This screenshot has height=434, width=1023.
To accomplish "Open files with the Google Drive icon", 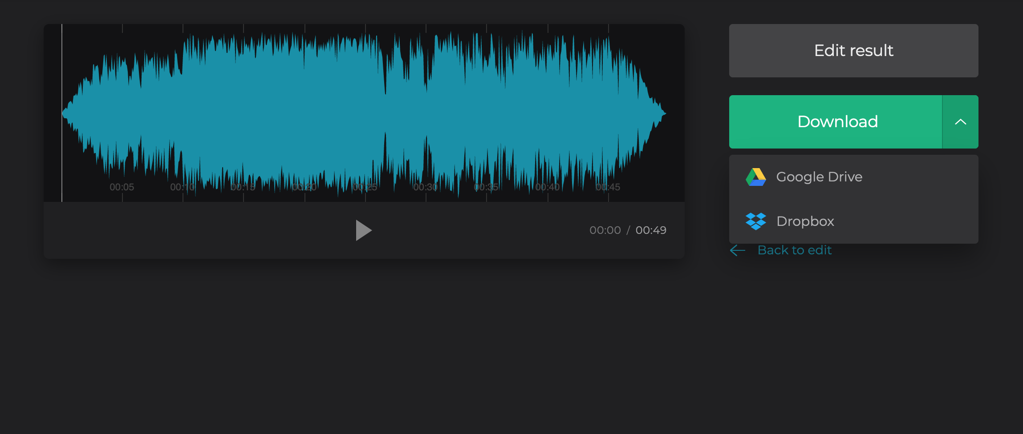I will click(x=755, y=177).
